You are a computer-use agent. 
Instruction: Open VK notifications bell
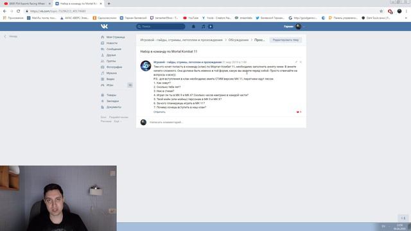(x=193, y=26)
